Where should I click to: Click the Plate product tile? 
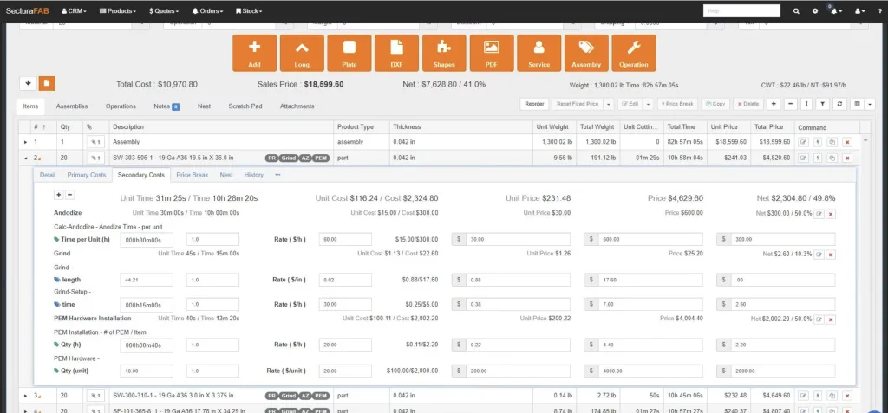[x=349, y=53]
